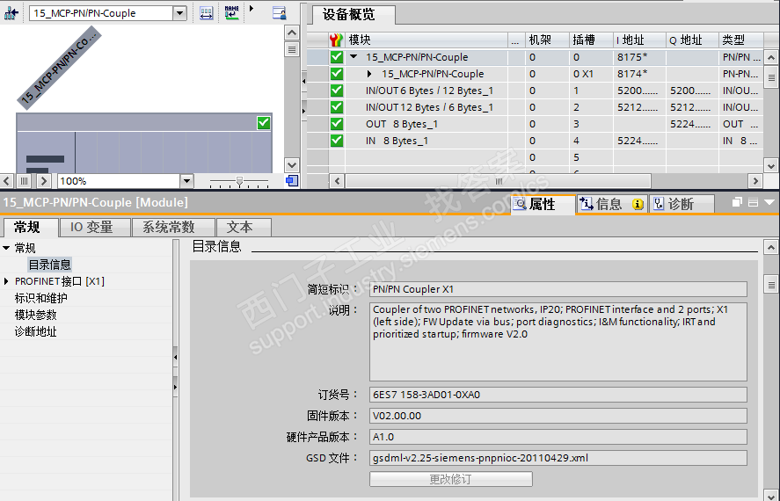Click the inspector split layout icon

pyautogui.click(x=753, y=202)
